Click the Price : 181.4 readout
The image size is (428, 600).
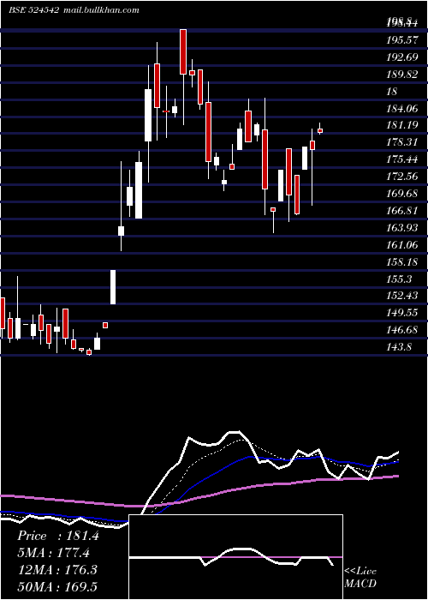click(x=57, y=536)
